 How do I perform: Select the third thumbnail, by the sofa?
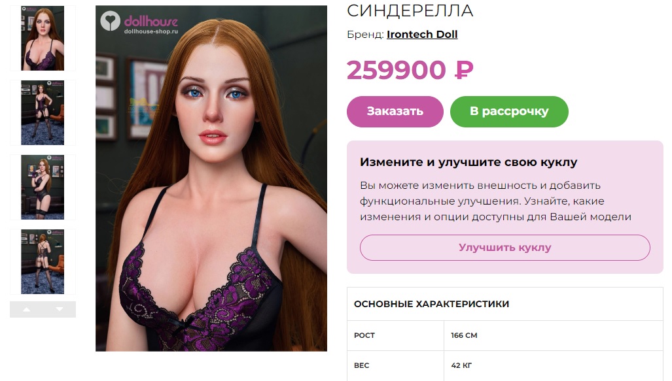point(43,187)
